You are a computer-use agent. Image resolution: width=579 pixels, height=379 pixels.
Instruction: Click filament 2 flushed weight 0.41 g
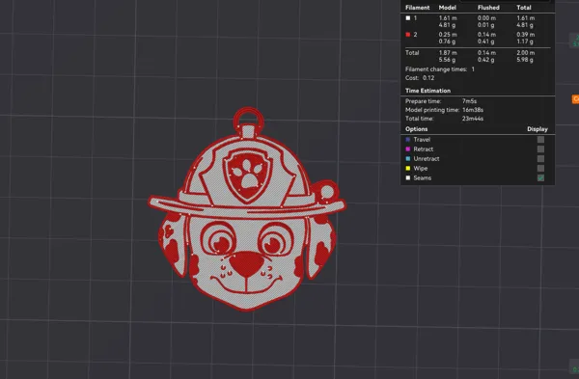[486, 41]
